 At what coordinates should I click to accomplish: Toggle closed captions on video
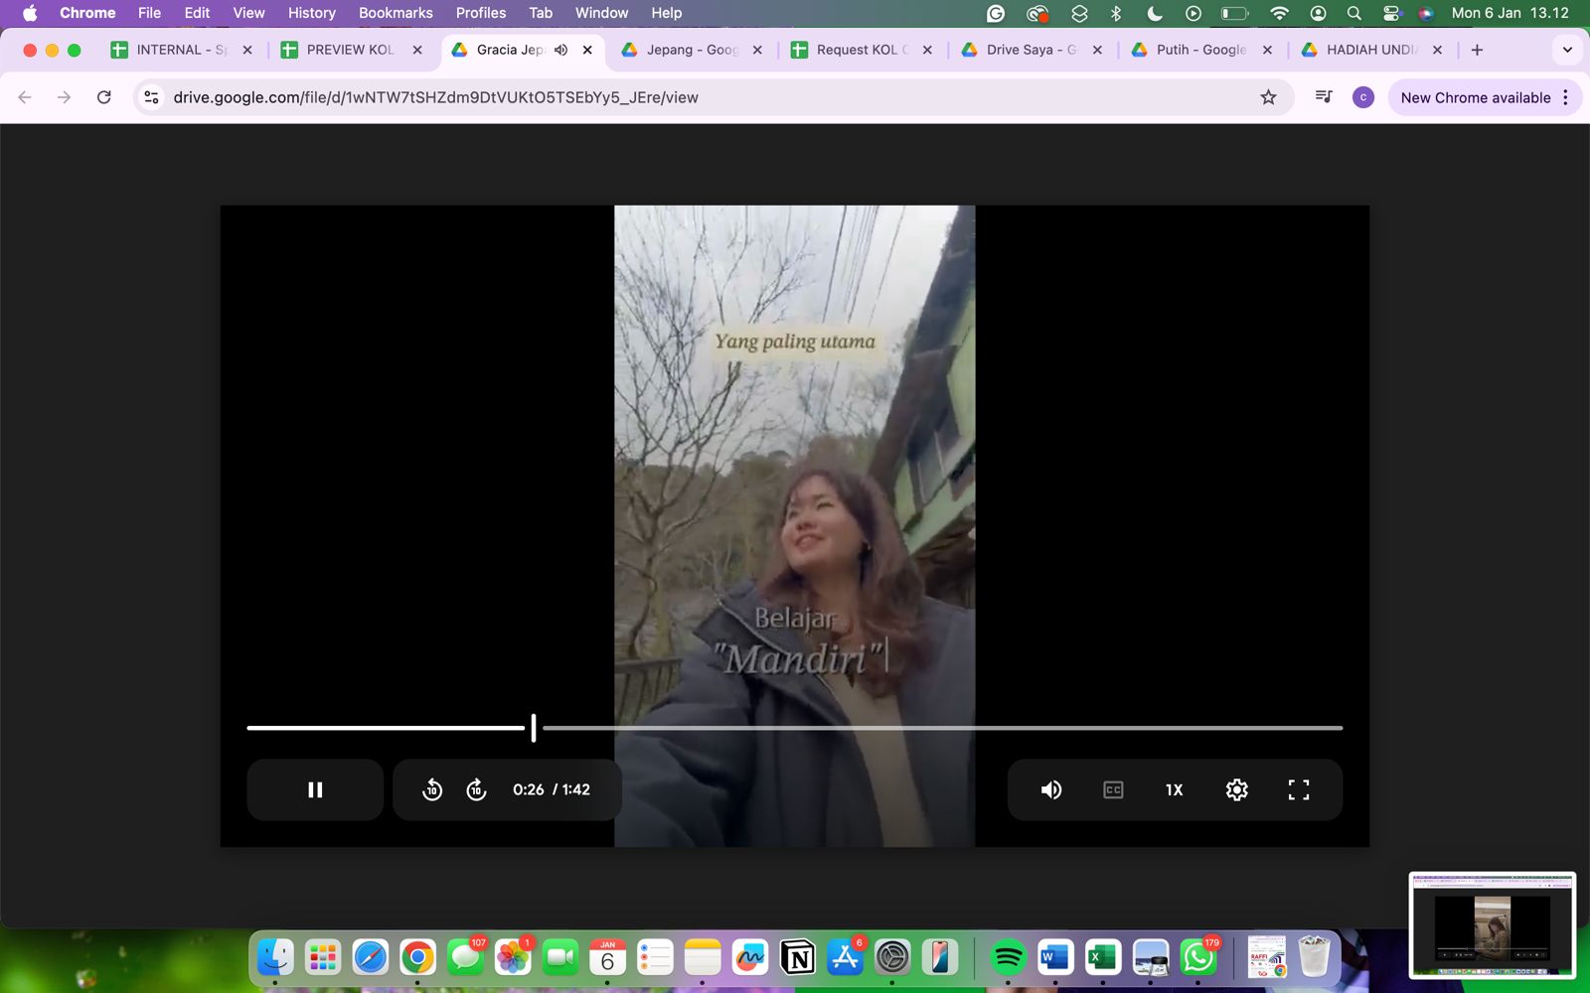(x=1113, y=789)
